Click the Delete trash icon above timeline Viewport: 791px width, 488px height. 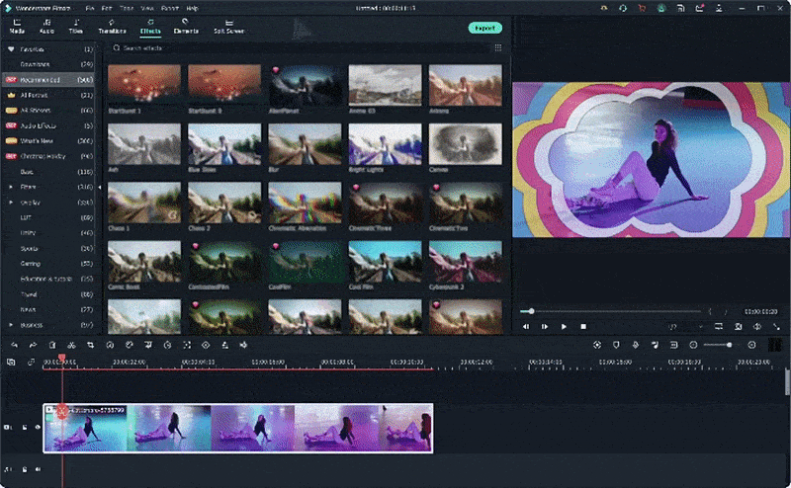pos(51,345)
